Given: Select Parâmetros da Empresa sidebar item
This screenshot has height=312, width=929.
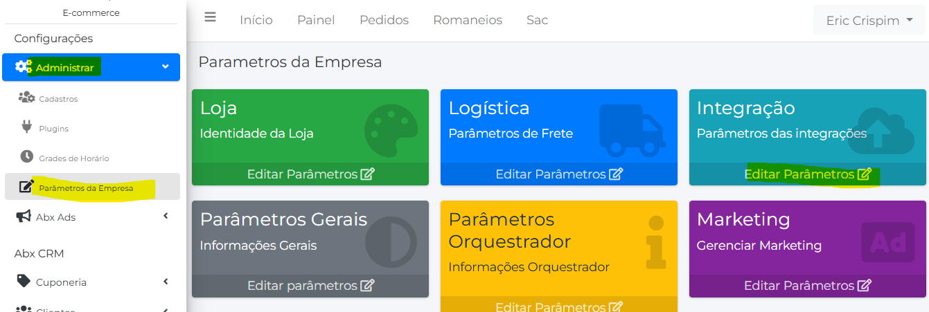Looking at the screenshot, I should tap(86, 188).
